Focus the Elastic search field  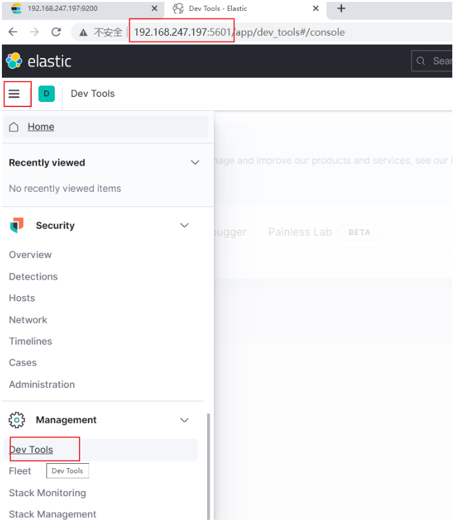[432, 61]
